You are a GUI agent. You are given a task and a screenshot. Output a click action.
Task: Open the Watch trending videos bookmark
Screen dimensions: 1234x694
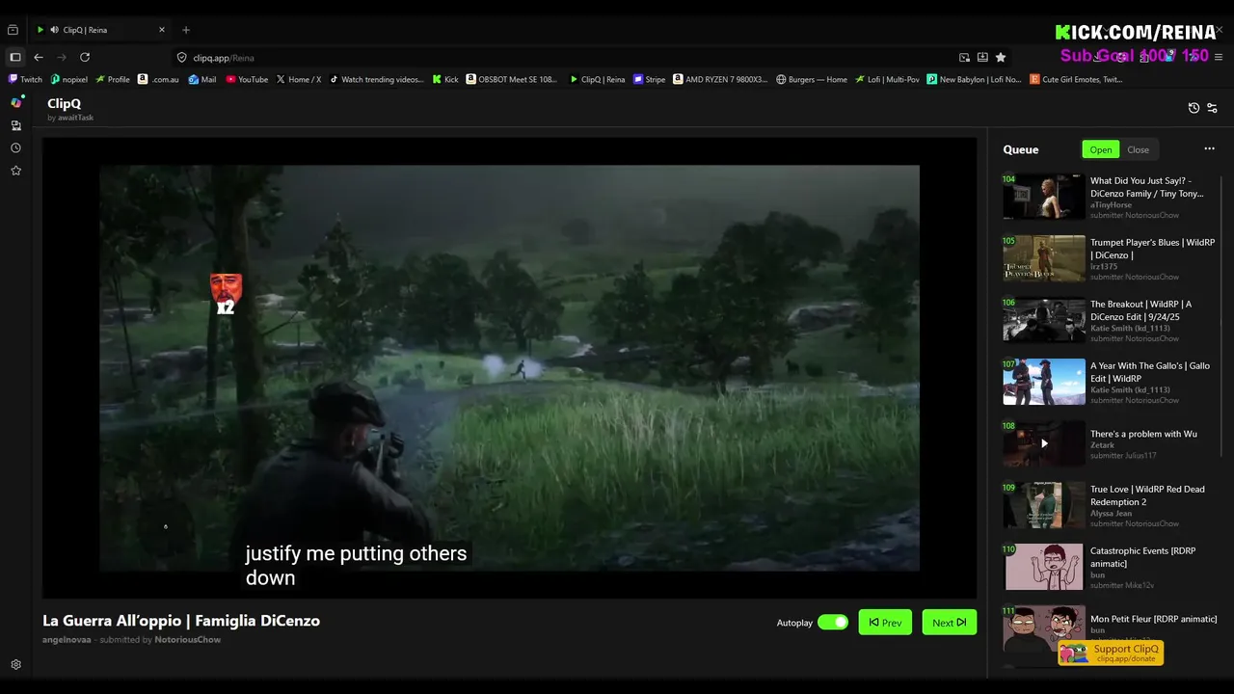click(x=377, y=79)
